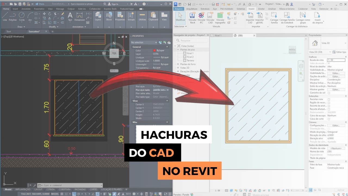Collapse the View section in AutoCAD Properties

(167, 101)
